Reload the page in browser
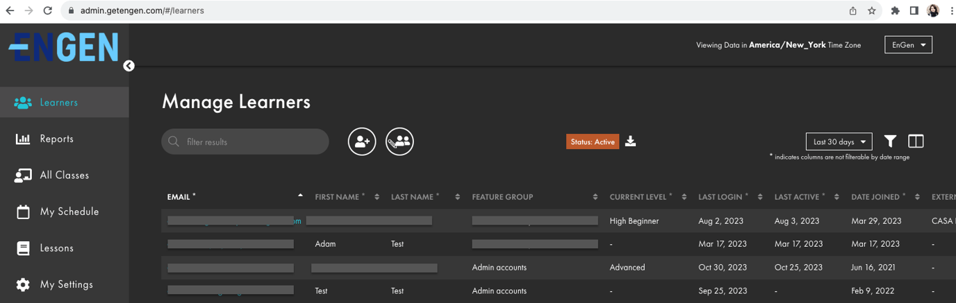This screenshot has height=303, width=956. point(47,10)
